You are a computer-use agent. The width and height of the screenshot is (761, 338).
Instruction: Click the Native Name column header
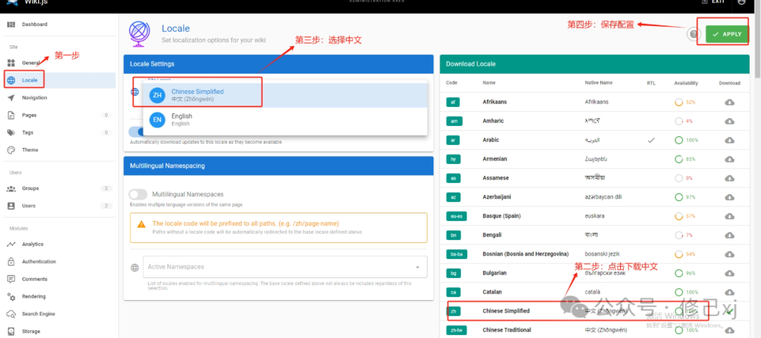(598, 83)
